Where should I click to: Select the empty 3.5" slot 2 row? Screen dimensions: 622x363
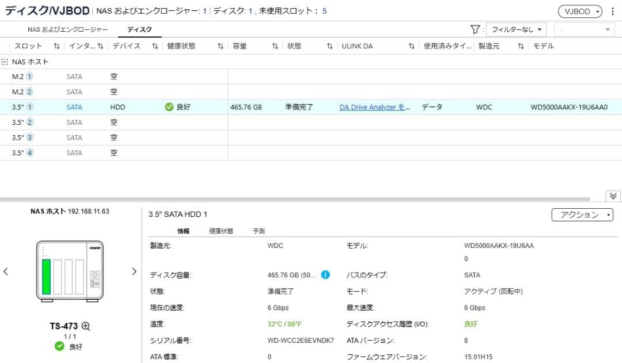tap(115, 122)
